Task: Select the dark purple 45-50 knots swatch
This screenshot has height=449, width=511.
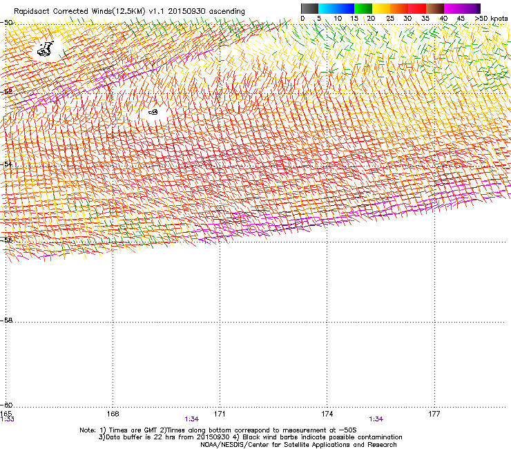Action: [x=471, y=8]
